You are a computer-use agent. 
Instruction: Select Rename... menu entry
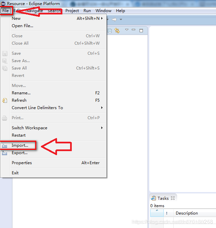(x=58, y=93)
